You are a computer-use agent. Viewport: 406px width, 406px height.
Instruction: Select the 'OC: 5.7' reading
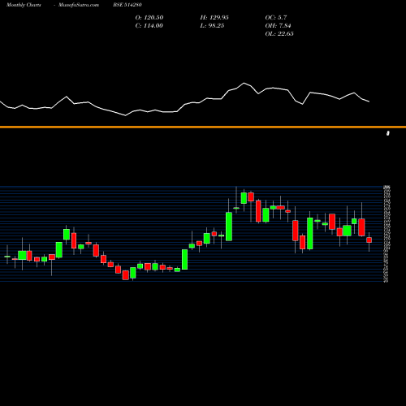[x=276, y=18]
